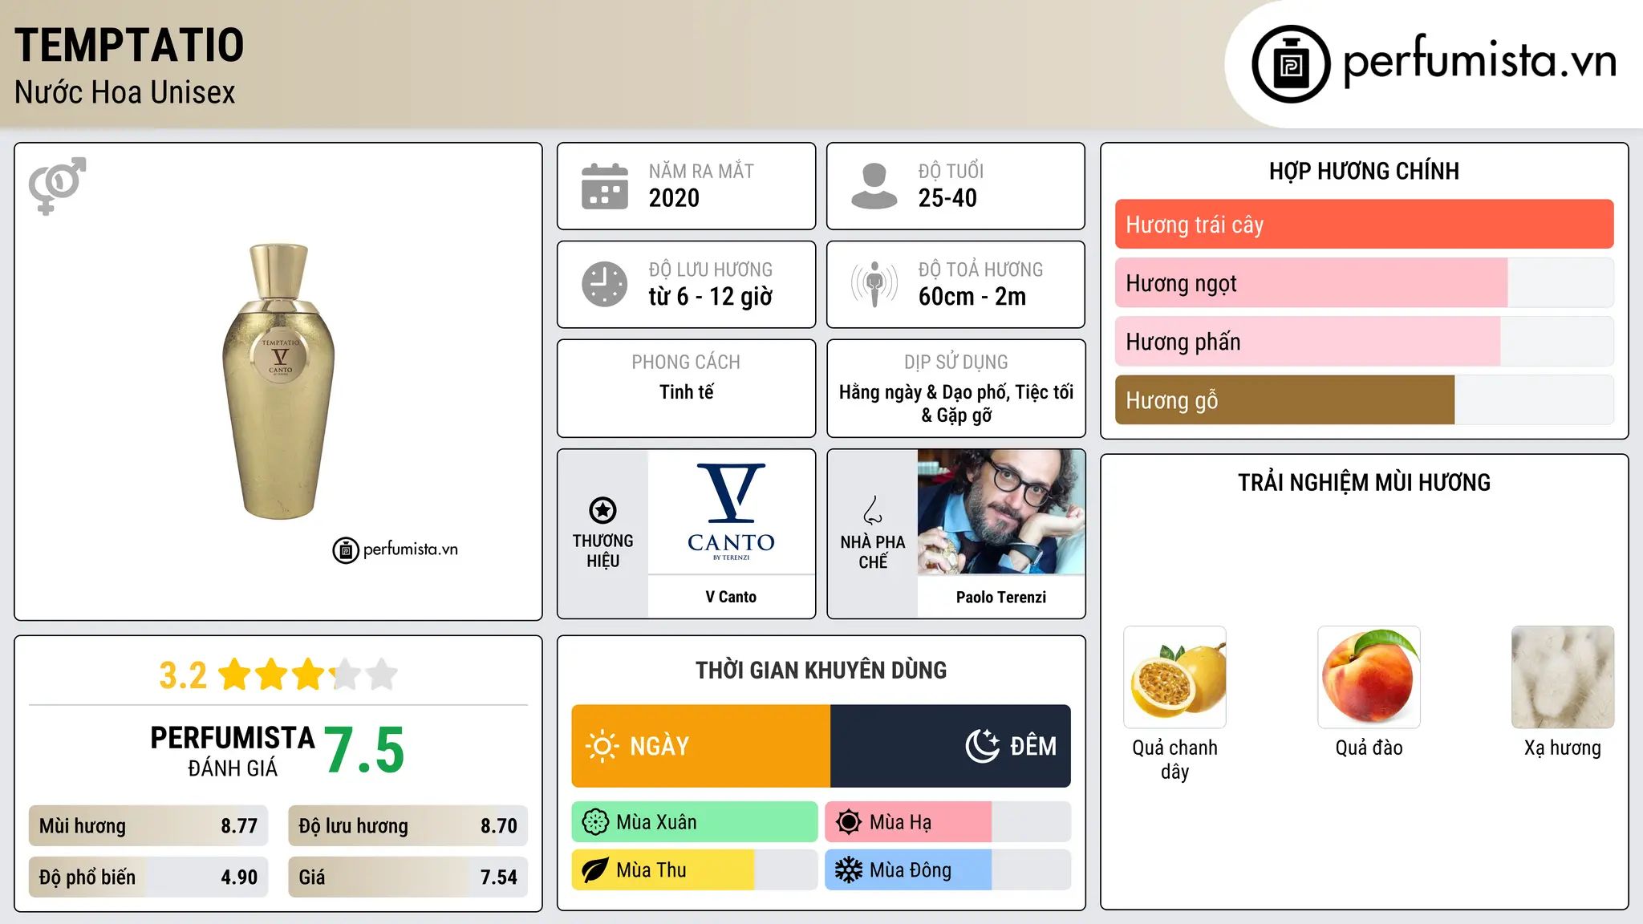The width and height of the screenshot is (1643, 924).
Task: Click the Quả chanh dây note label
Action: click(1174, 760)
